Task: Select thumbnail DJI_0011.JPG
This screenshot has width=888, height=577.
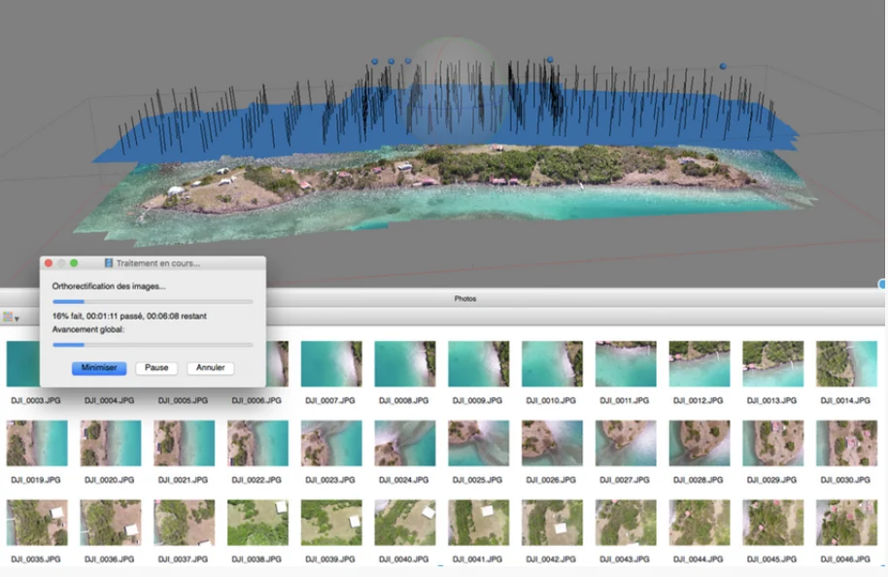Action: pos(626,363)
